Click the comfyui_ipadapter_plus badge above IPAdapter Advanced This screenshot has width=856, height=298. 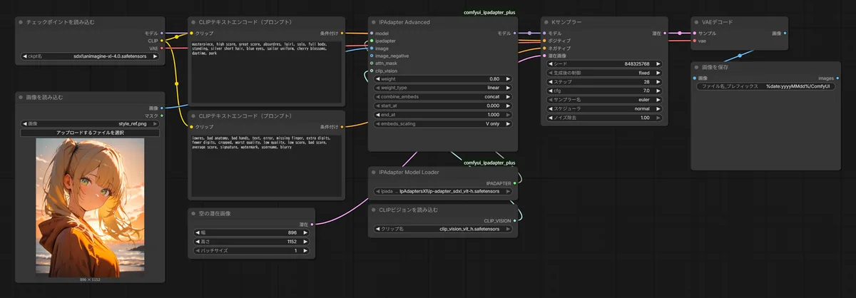click(x=489, y=12)
